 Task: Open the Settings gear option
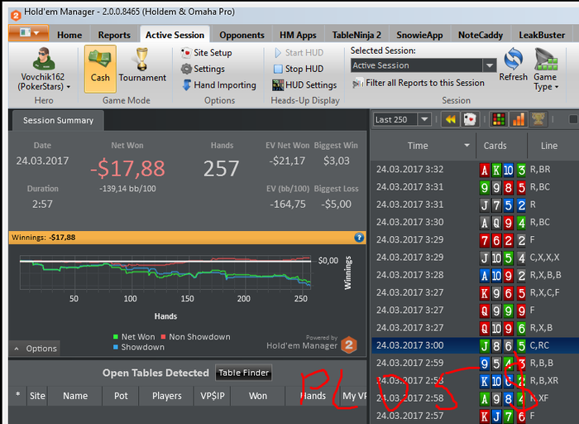click(x=203, y=69)
